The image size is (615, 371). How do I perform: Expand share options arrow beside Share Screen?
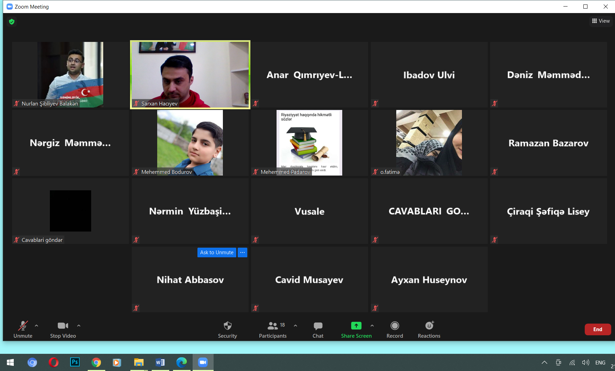coord(372,326)
